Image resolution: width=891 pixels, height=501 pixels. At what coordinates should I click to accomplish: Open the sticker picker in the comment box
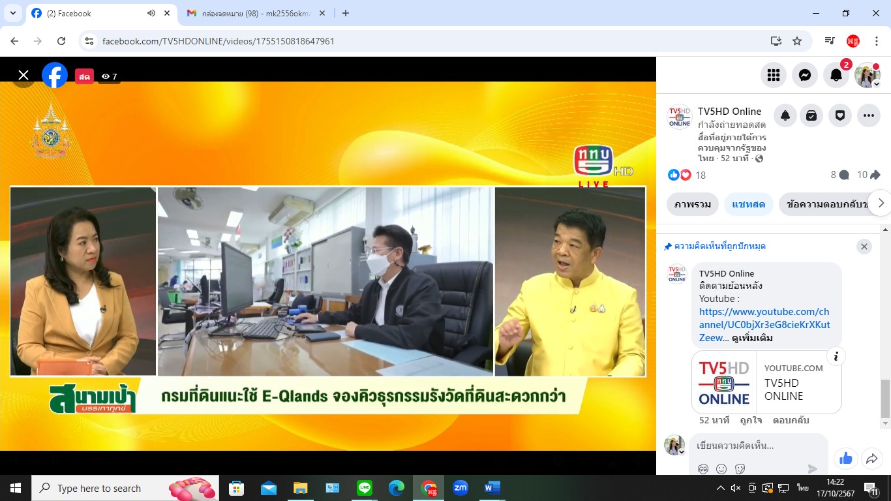740,468
